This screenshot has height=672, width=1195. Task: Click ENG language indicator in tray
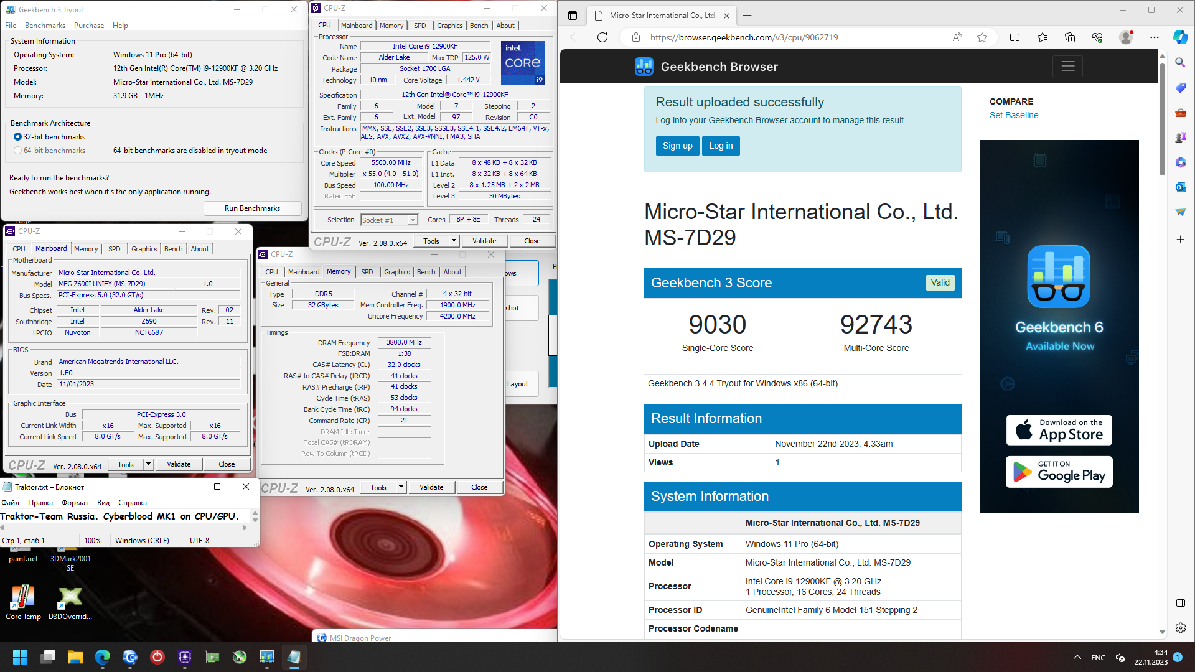point(1098,657)
